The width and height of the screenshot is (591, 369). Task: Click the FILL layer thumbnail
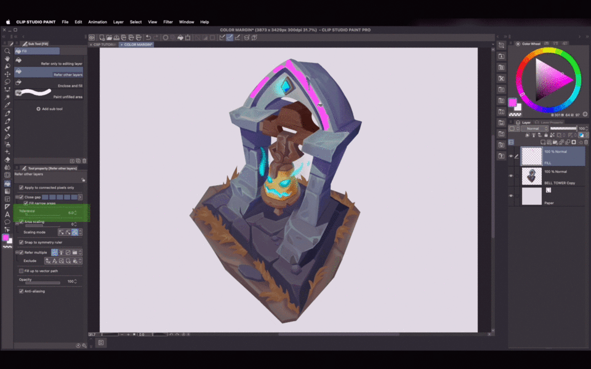point(531,156)
